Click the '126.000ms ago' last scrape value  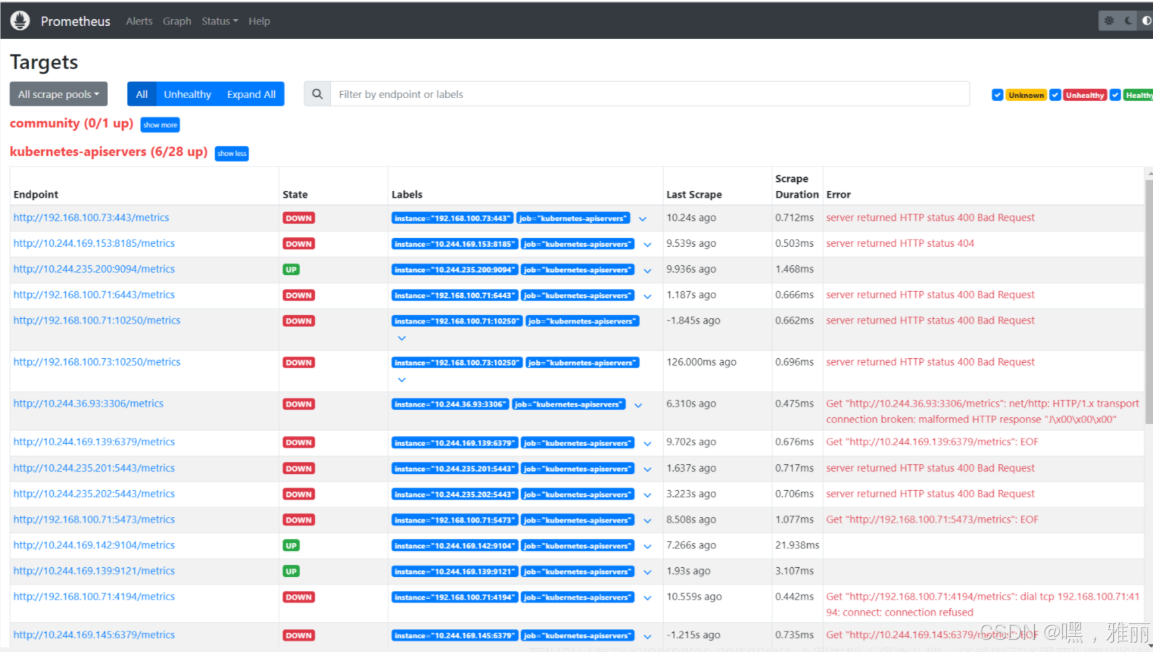(702, 362)
